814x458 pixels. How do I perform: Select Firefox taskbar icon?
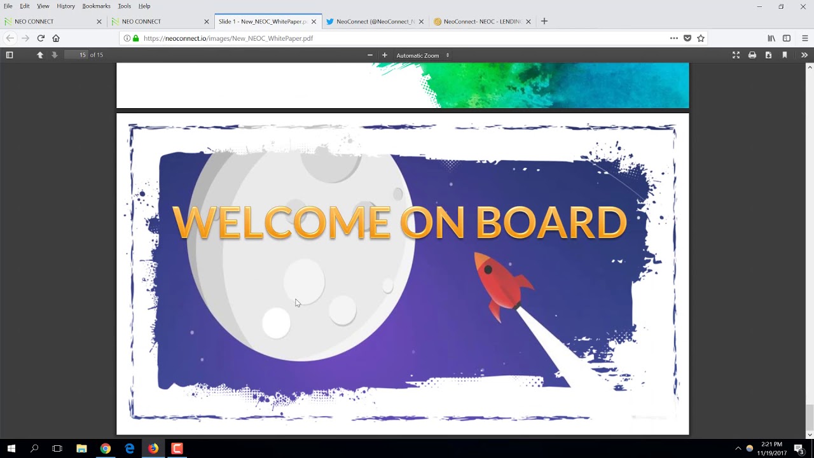tap(153, 448)
